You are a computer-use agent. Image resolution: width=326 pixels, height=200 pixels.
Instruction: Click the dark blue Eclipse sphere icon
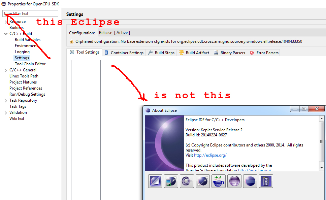(x=250, y=181)
